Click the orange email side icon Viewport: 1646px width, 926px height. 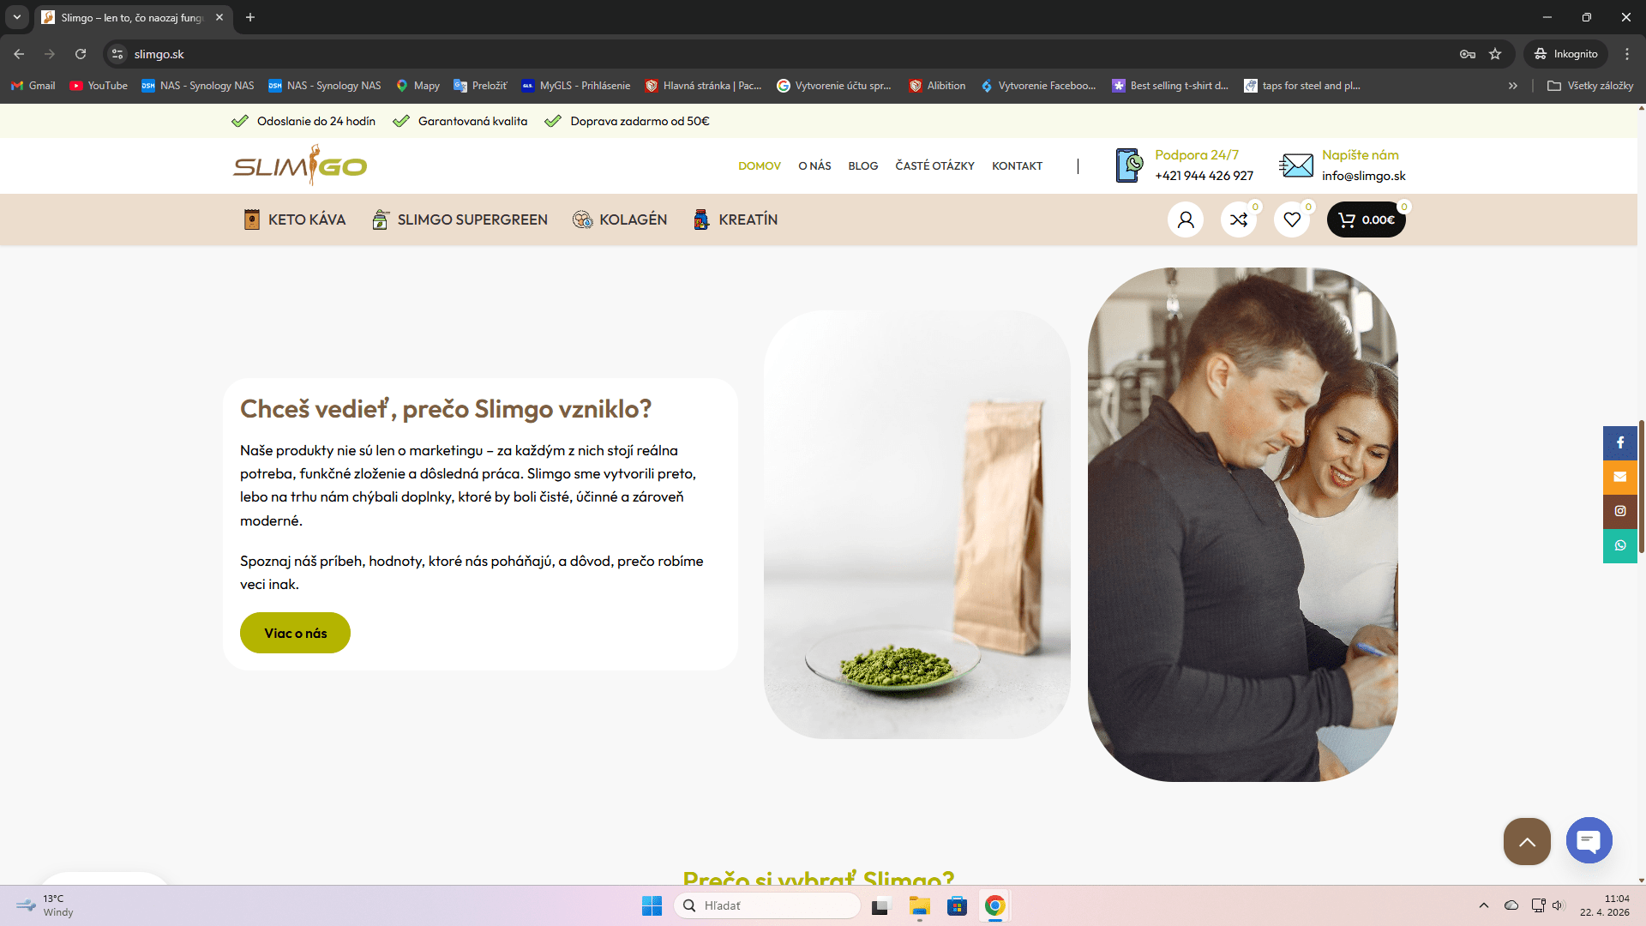point(1619,477)
